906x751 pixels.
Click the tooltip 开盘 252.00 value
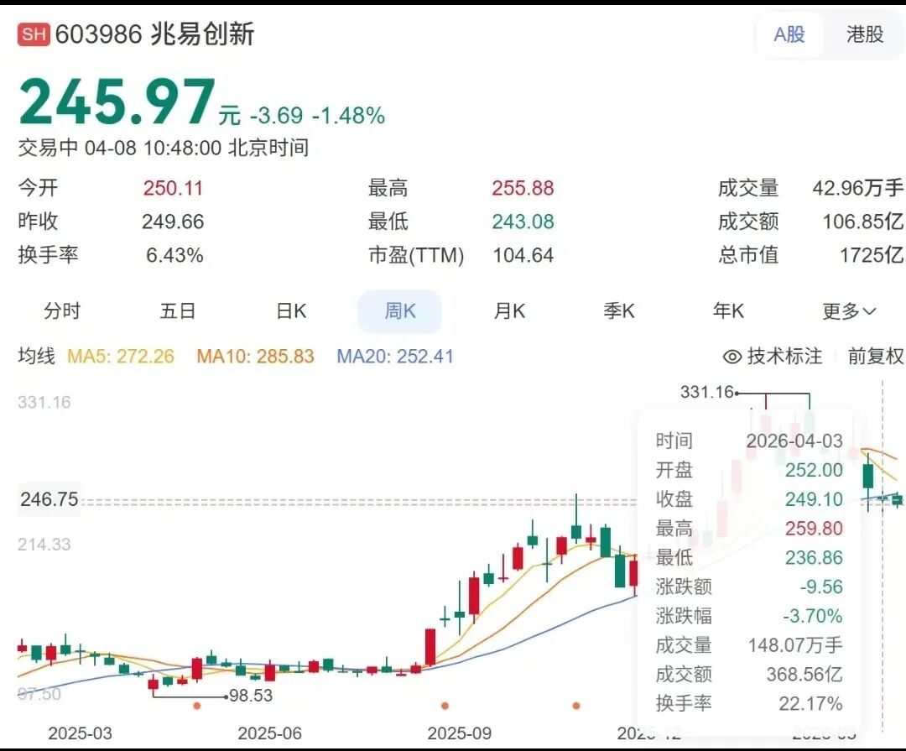click(814, 470)
